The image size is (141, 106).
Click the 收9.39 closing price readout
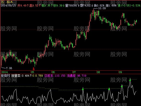click(x=58, y=5)
